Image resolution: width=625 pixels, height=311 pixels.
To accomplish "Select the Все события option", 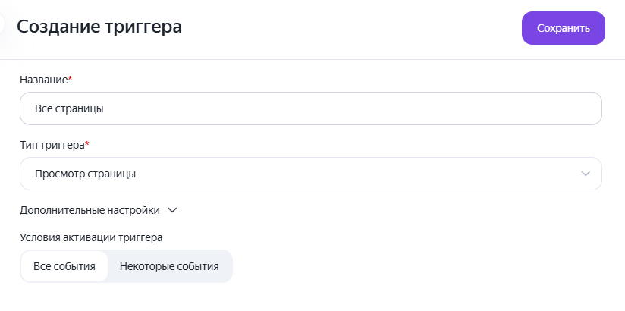I will click(x=64, y=266).
